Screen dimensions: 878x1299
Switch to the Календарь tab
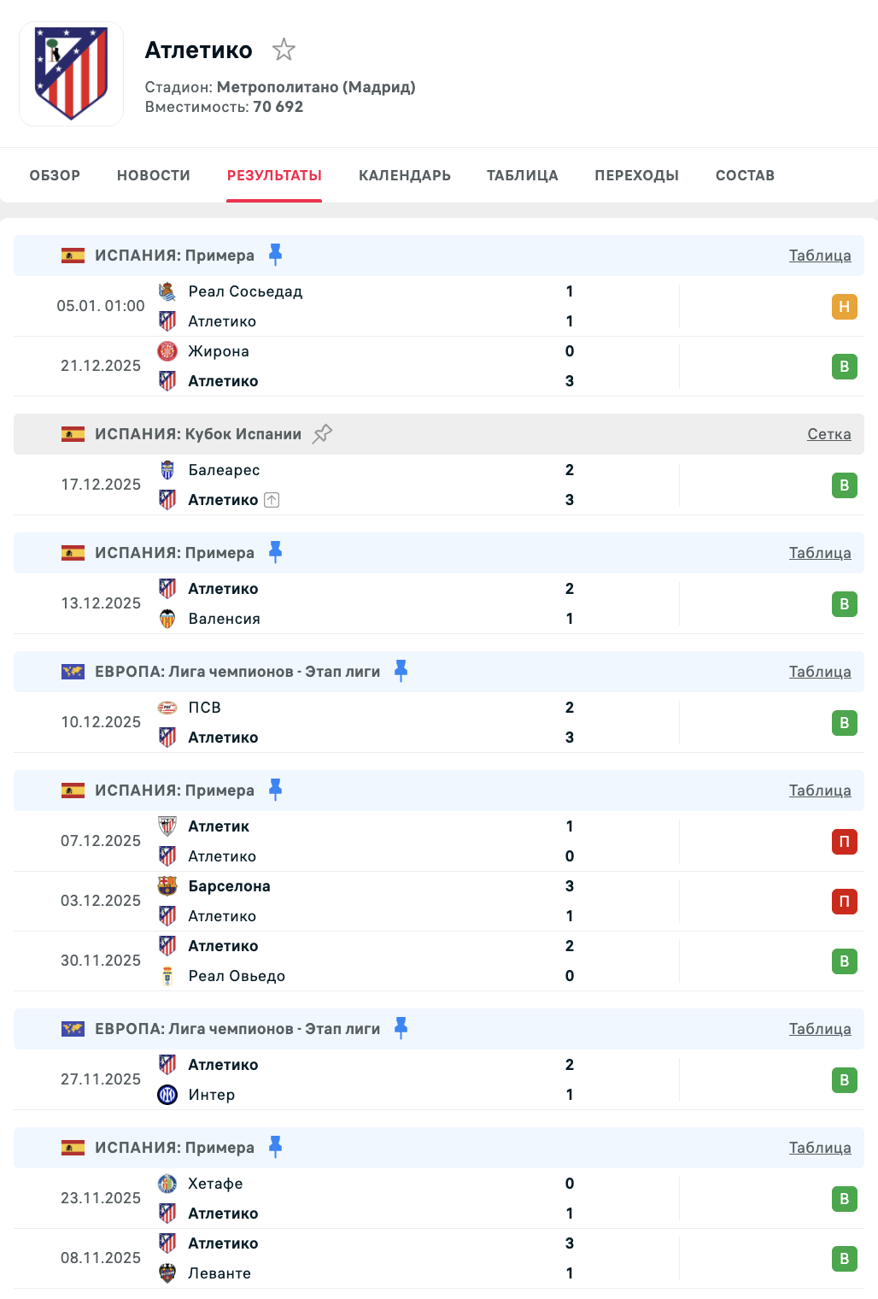(x=404, y=175)
